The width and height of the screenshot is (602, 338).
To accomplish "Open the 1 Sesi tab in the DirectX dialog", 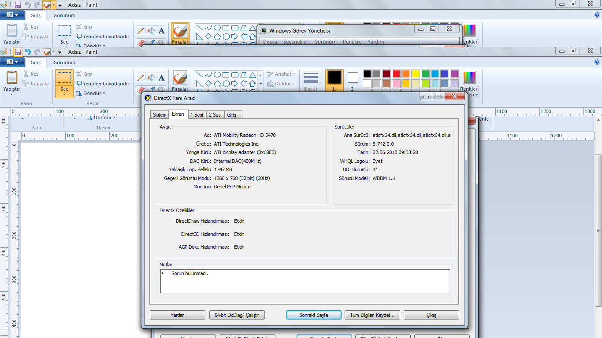I will (x=197, y=115).
